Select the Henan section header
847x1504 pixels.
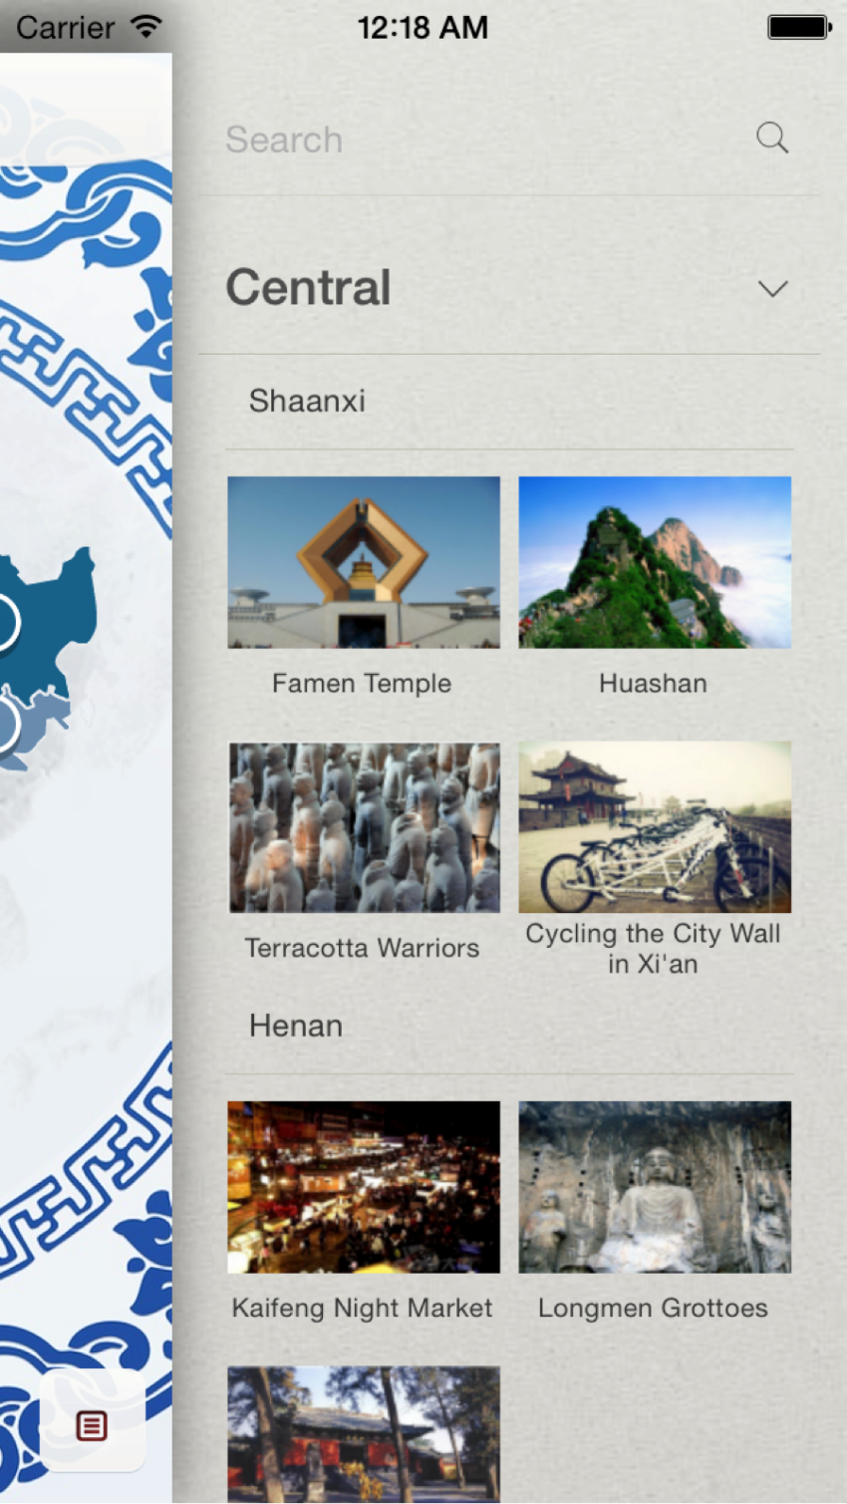[x=296, y=1026]
